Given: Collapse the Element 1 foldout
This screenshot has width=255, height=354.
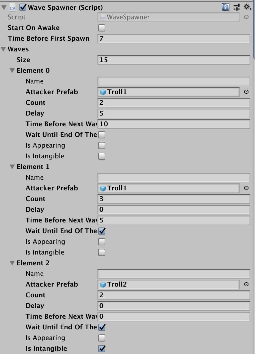Looking at the screenshot, I should pyautogui.click(x=12, y=167).
